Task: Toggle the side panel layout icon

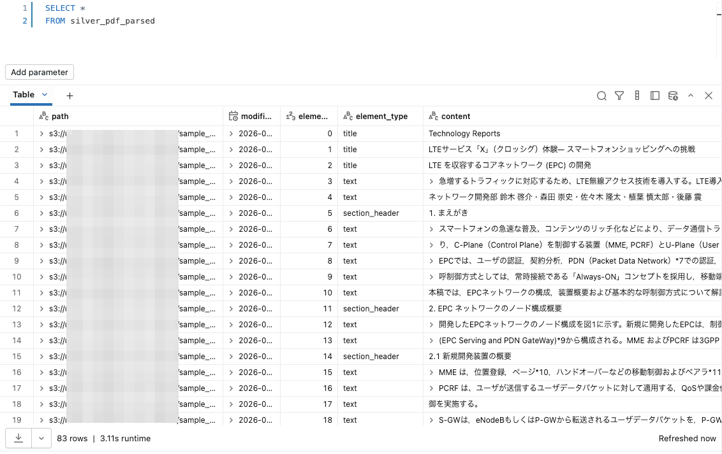Action: coord(655,96)
